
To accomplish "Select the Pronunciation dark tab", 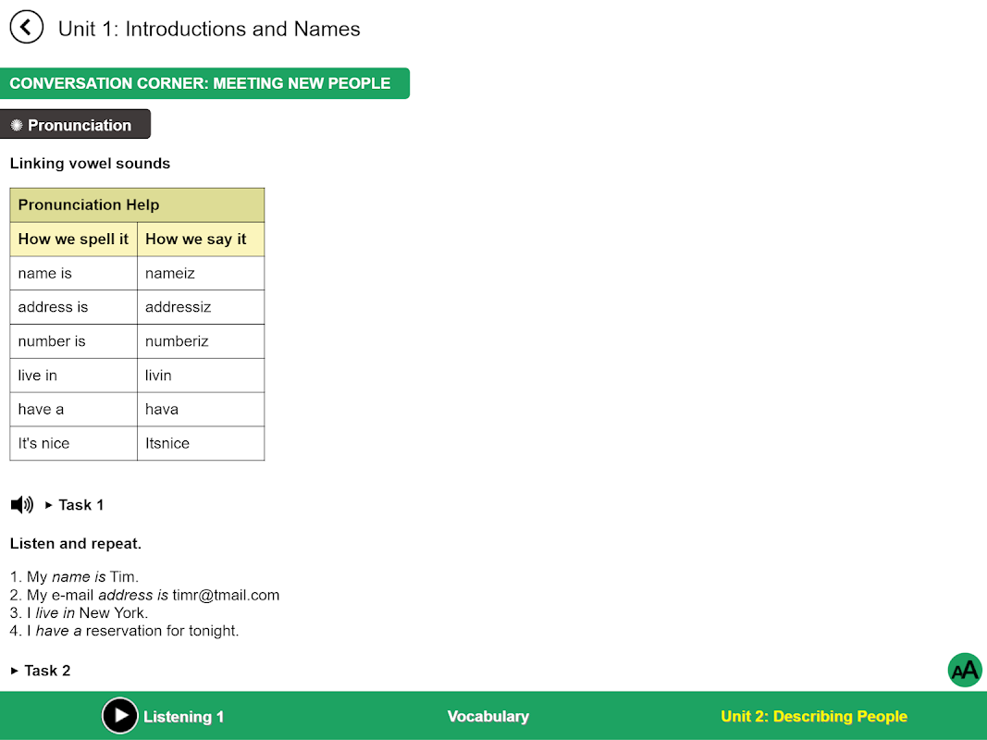I will tap(76, 124).
